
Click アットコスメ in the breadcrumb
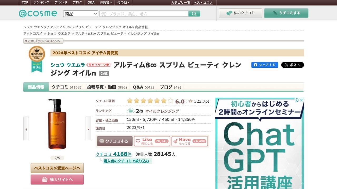click(x=33, y=34)
